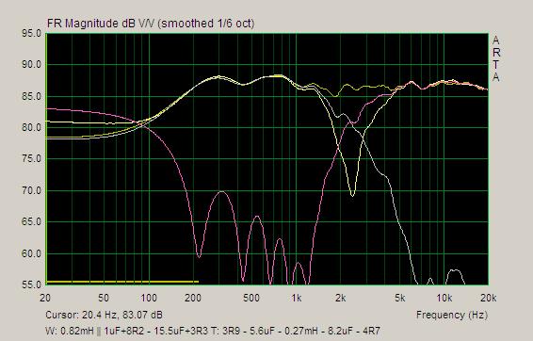Click the 75.0 dB axis value
533x341 pixels.
pos(32,159)
